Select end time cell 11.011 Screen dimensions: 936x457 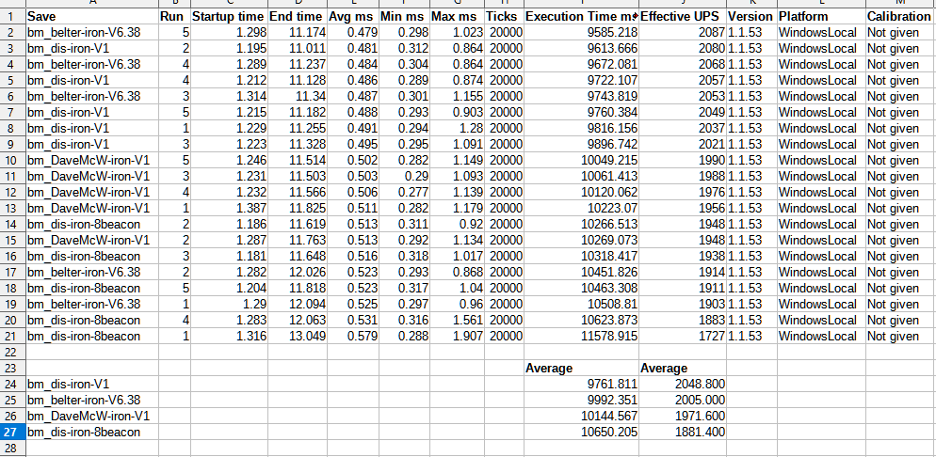click(298, 49)
